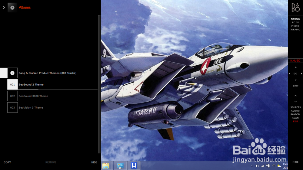Show hidden tray icons arrow
This screenshot has height=170, width=303.
point(252,166)
